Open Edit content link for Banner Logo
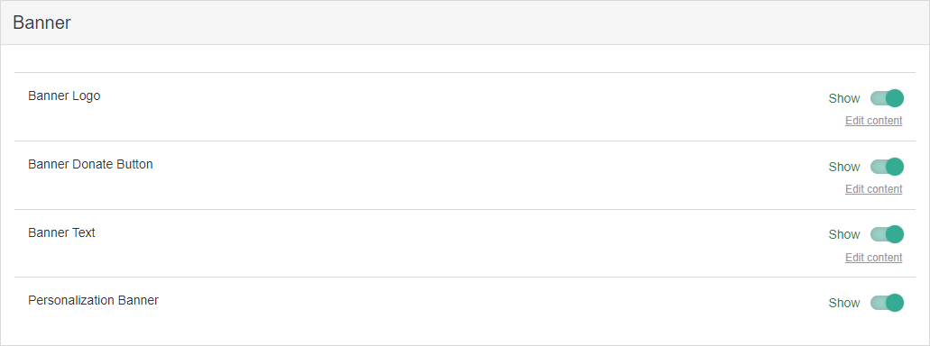 (874, 121)
